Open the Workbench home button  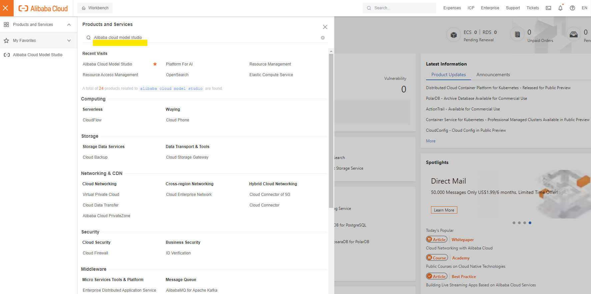95,8
